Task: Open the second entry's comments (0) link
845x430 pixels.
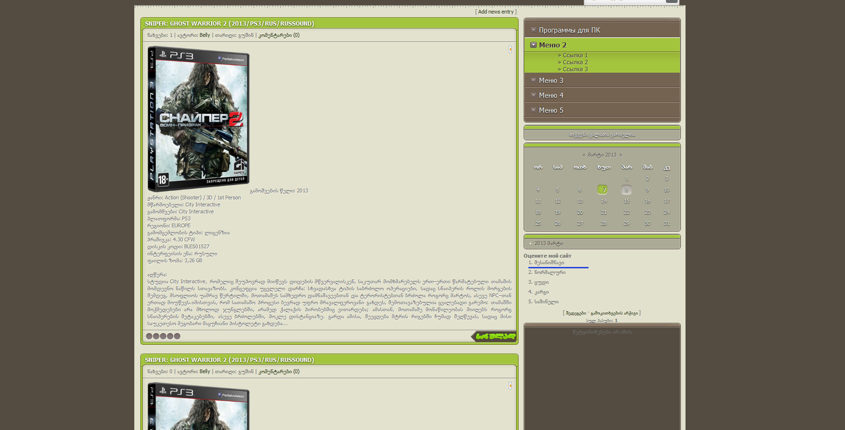Action: pyautogui.click(x=279, y=371)
